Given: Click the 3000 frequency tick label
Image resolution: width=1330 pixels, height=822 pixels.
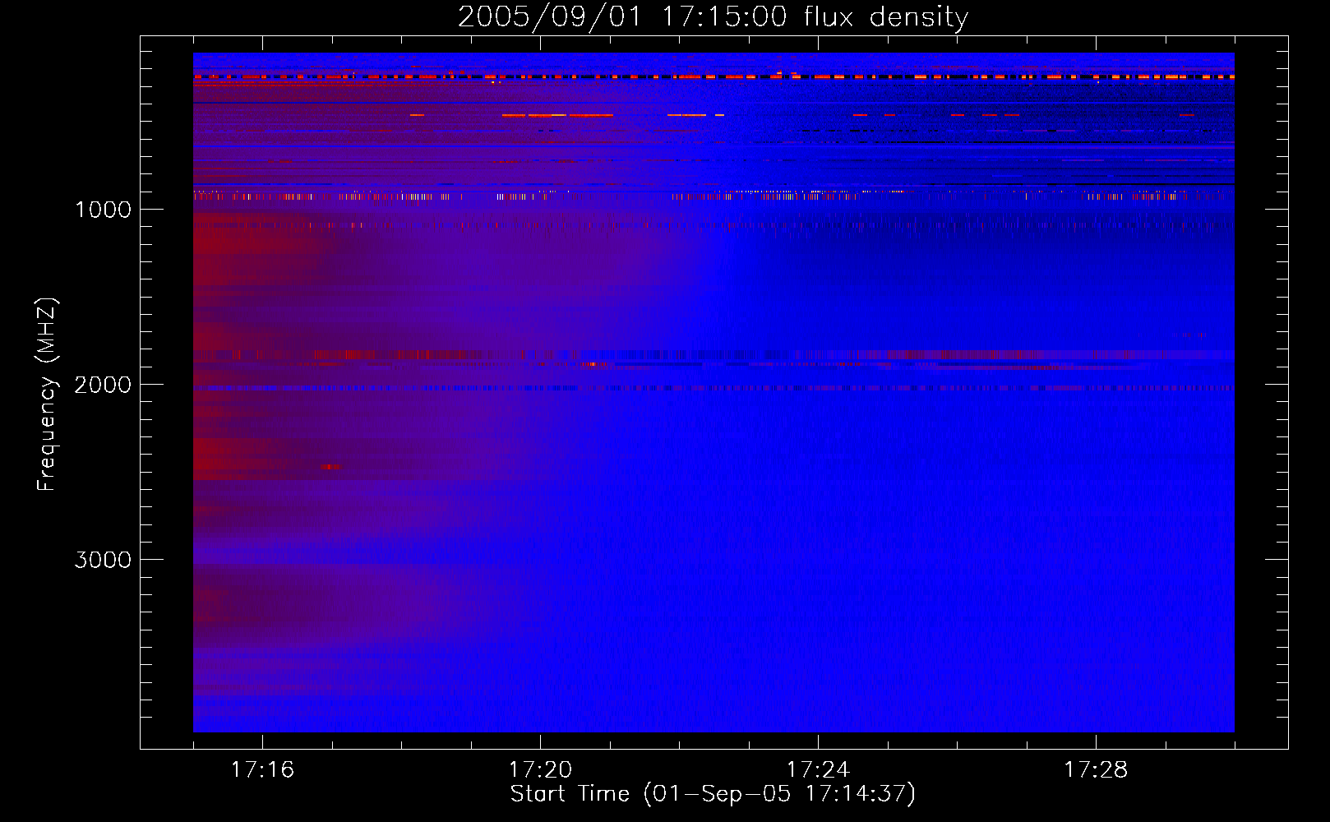Looking at the screenshot, I should tap(103, 560).
